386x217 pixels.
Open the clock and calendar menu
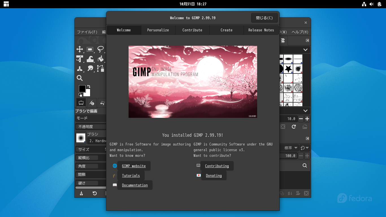click(x=193, y=4)
